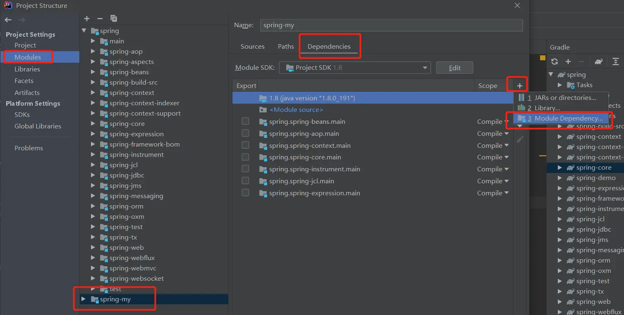Screen dimensions: 624x315
Task: Click the Scope column header
Action: click(x=488, y=86)
